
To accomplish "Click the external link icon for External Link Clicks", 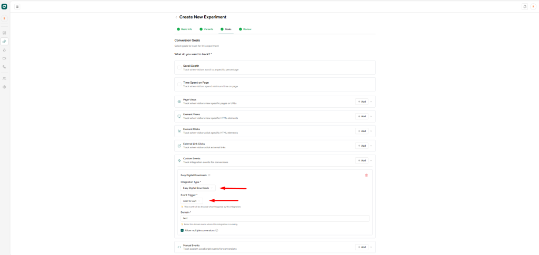I will tap(179, 146).
